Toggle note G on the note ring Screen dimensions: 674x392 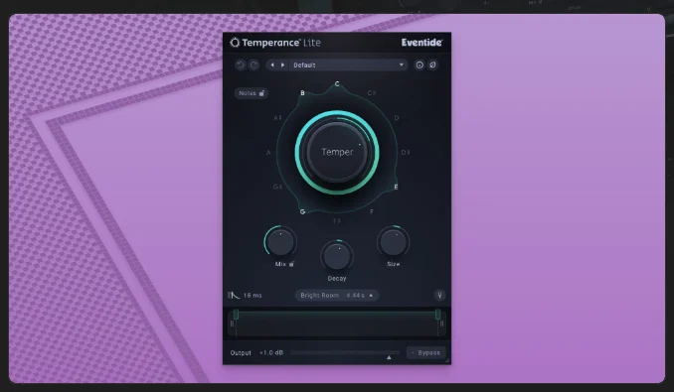click(x=302, y=211)
